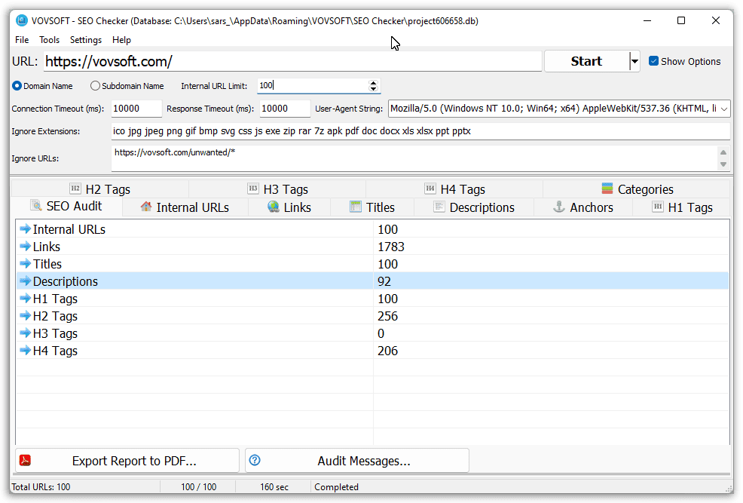
Task: Click the arrow icon beside H4 Tags row
Action: (x=25, y=351)
